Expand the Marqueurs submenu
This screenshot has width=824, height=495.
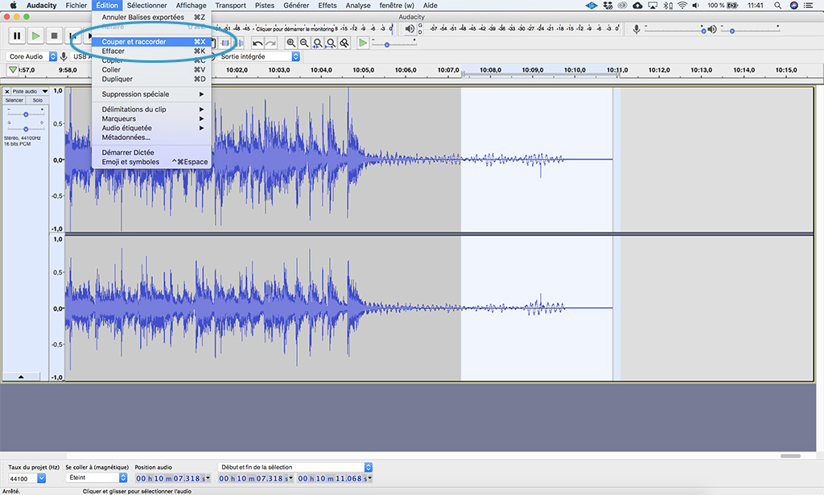click(151, 119)
